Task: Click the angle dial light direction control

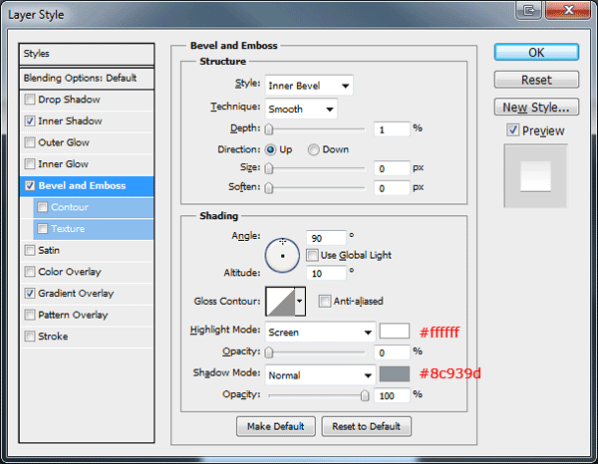Action: (282, 255)
